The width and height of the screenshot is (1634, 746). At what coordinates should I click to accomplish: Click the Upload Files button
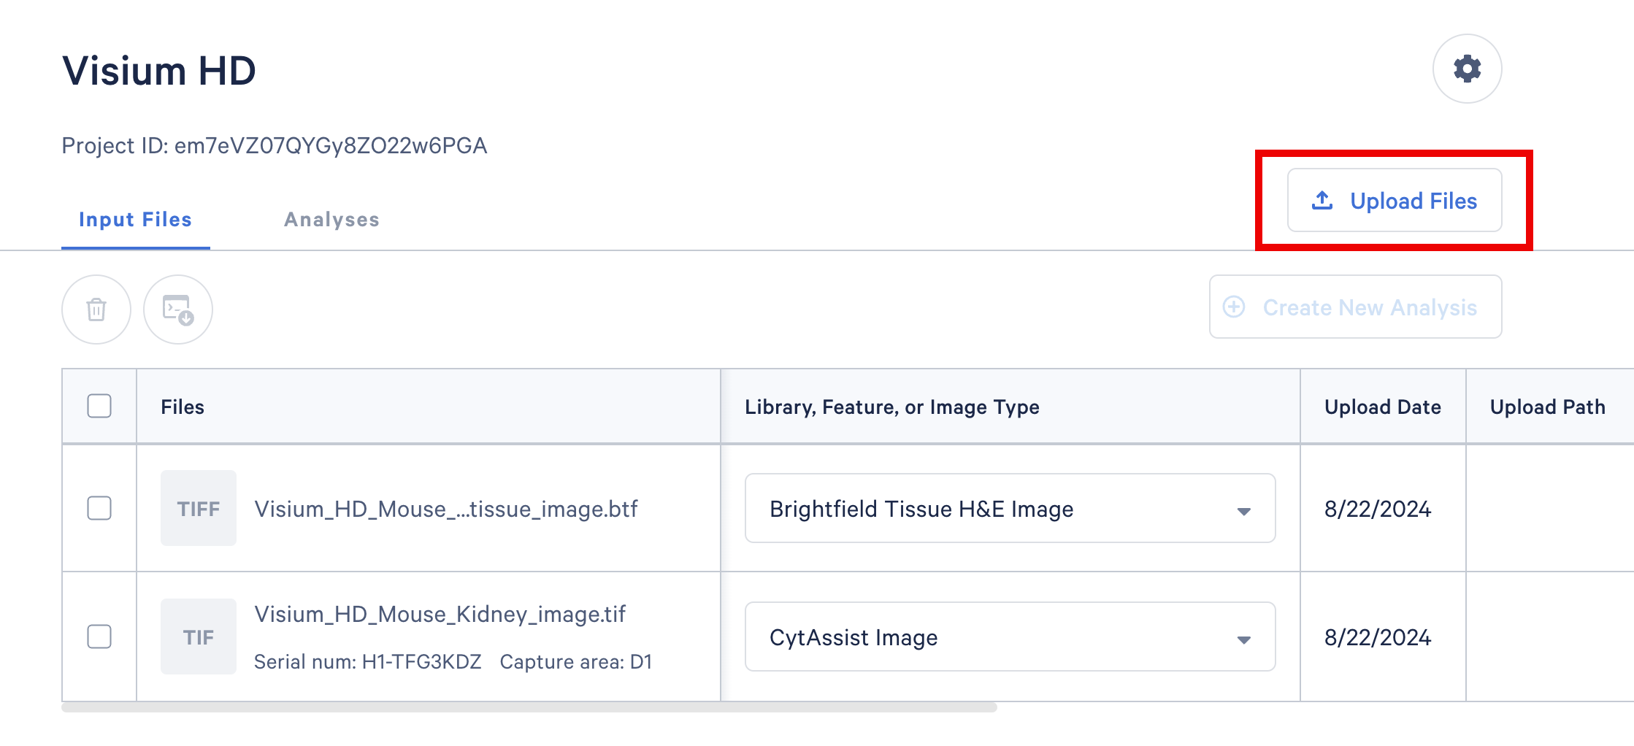pos(1394,201)
